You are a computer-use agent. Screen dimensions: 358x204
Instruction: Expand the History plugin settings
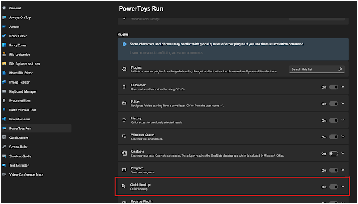(343, 120)
